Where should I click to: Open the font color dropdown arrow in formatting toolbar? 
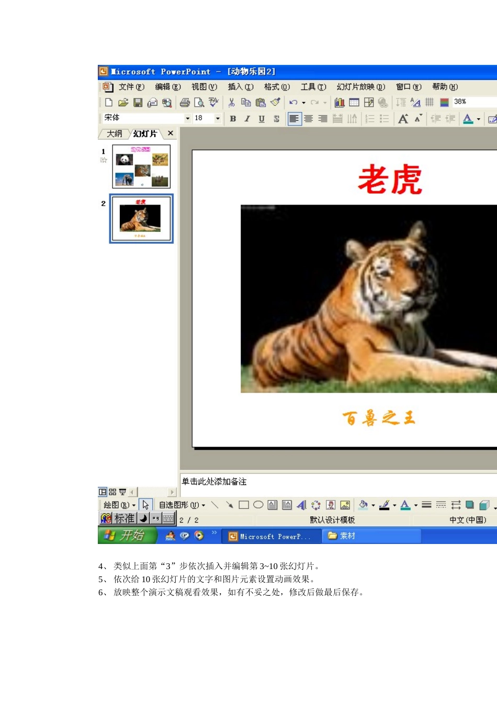click(478, 119)
